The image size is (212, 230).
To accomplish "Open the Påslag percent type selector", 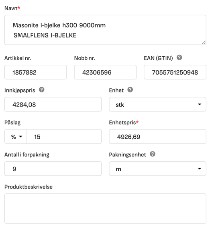I will (16, 137).
